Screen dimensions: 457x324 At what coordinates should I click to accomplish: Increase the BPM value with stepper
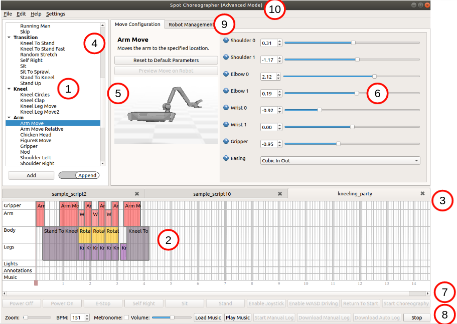87,315
